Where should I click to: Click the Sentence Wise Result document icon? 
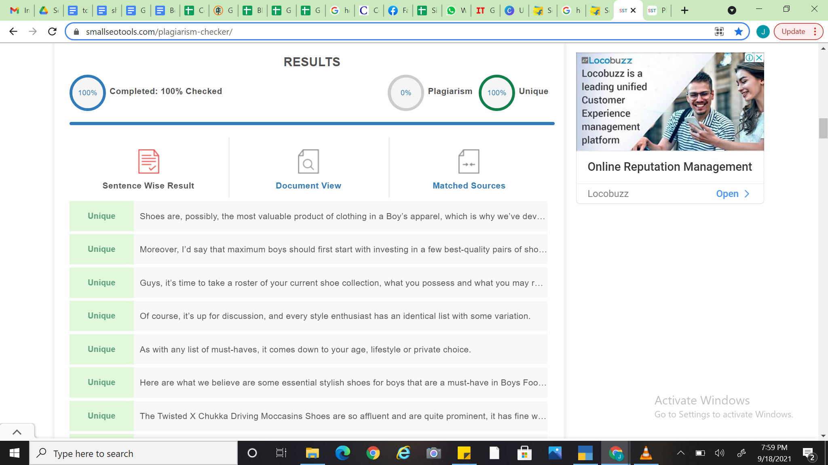point(148,161)
